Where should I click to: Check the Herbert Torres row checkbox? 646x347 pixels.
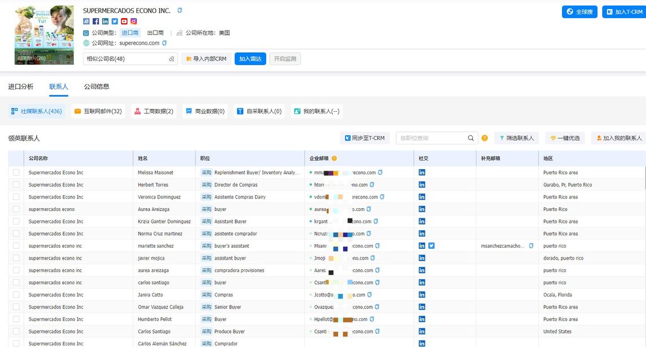pyautogui.click(x=16, y=185)
